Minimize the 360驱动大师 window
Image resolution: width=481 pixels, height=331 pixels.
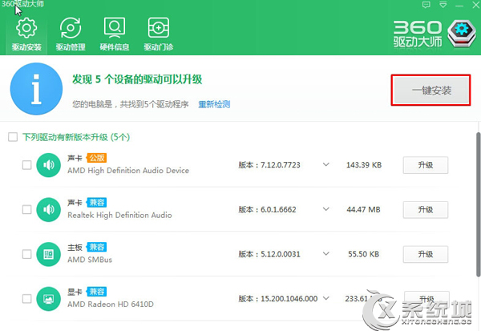[459, 6]
